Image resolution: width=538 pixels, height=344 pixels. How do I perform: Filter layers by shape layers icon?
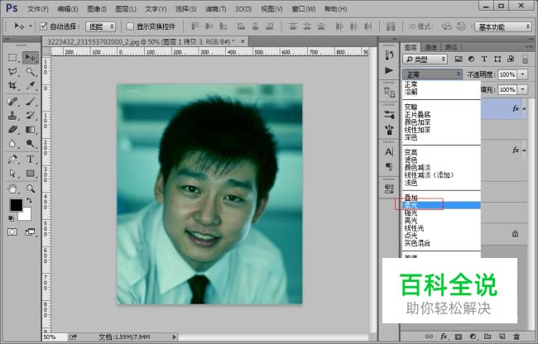pyautogui.click(x=497, y=59)
